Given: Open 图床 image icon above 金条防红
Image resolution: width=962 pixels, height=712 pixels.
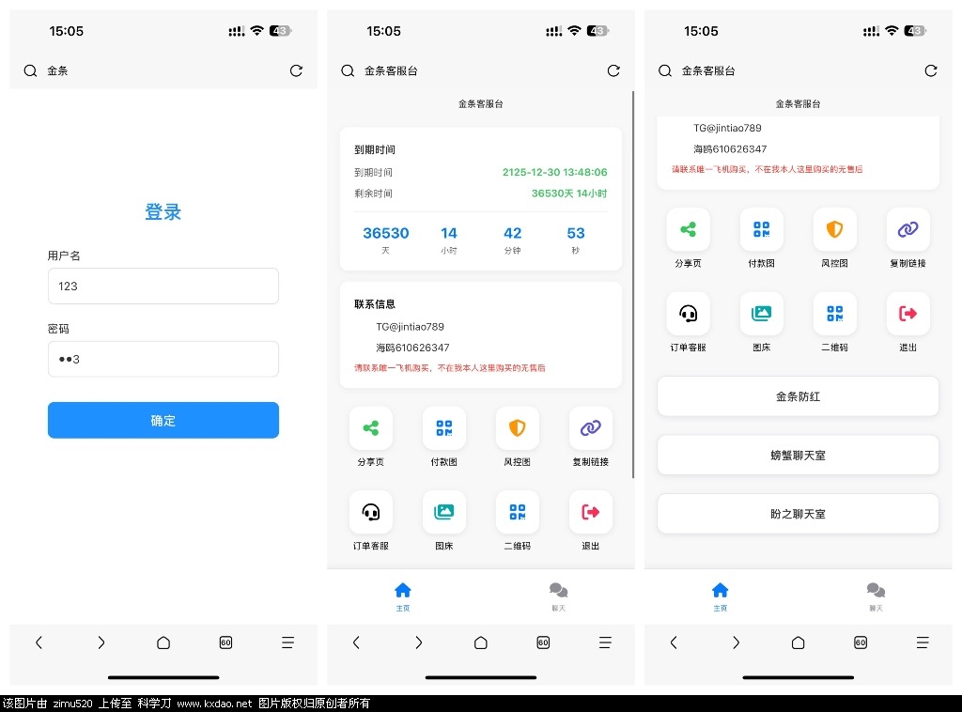Looking at the screenshot, I should [761, 314].
